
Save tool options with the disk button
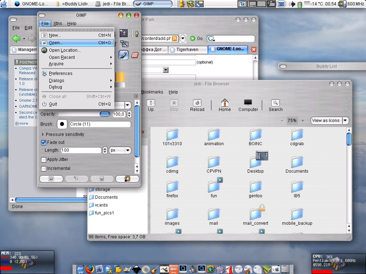click(x=51, y=179)
